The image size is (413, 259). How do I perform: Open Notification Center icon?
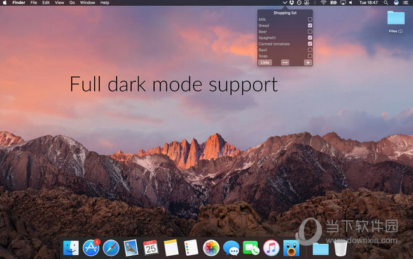click(x=405, y=3)
